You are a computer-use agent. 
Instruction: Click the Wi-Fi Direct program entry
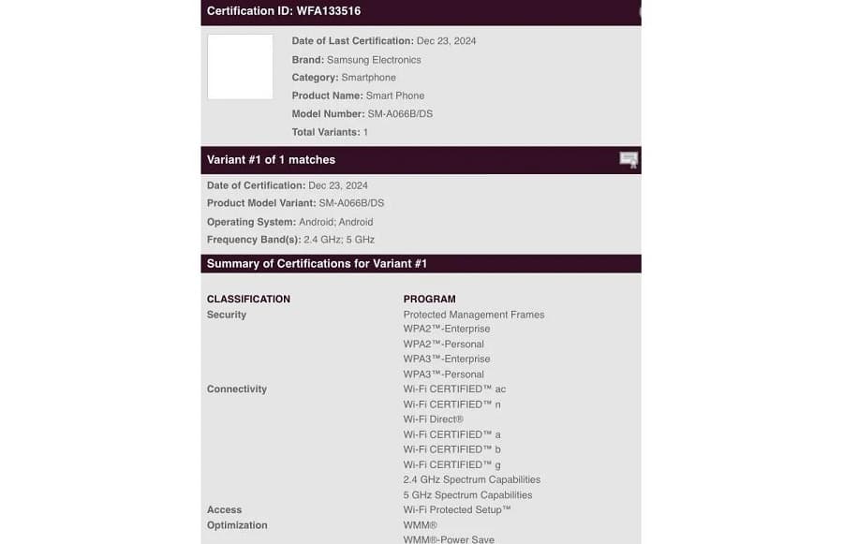pos(433,419)
